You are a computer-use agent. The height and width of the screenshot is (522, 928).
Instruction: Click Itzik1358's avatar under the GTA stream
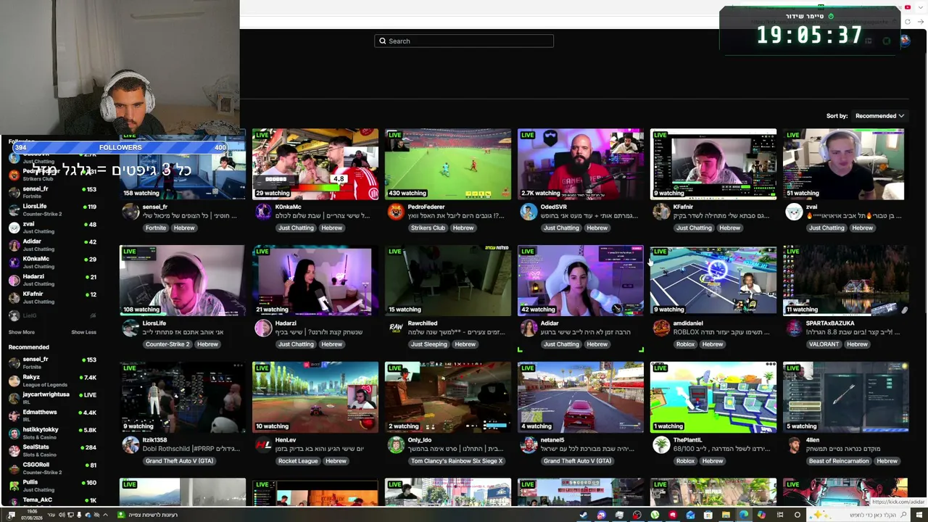130,444
